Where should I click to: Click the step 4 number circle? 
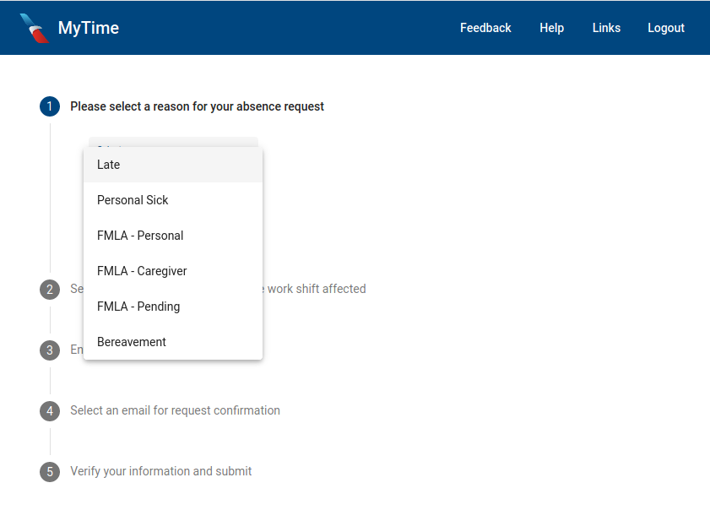coord(50,411)
